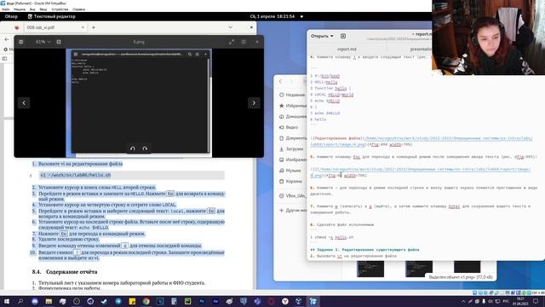Select second image thumbnail in file manager
The height and width of the screenshot is (307, 545).
419,269
